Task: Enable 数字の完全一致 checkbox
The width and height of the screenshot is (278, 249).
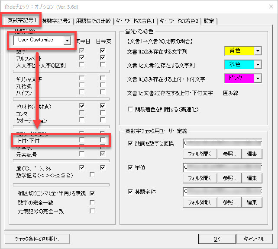Action: coord(92,202)
